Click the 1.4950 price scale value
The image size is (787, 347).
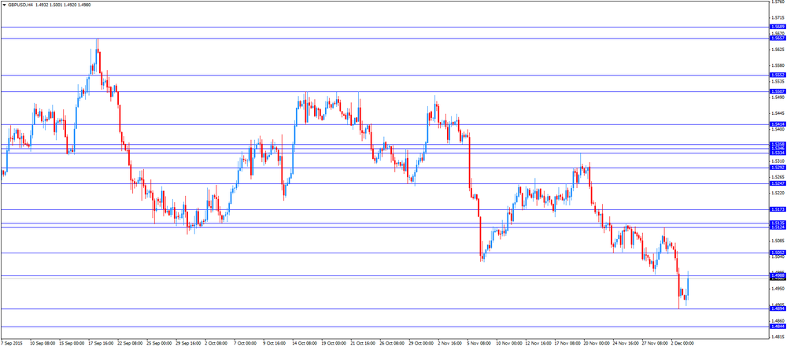pyautogui.click(x=777, y=289)
